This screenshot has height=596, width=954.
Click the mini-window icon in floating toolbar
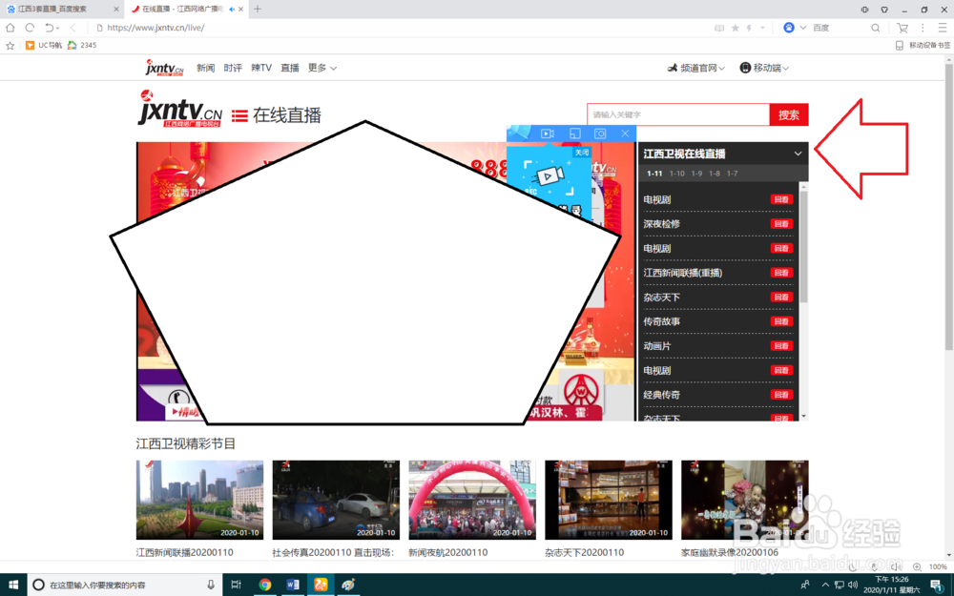click(x=575, y=134)
